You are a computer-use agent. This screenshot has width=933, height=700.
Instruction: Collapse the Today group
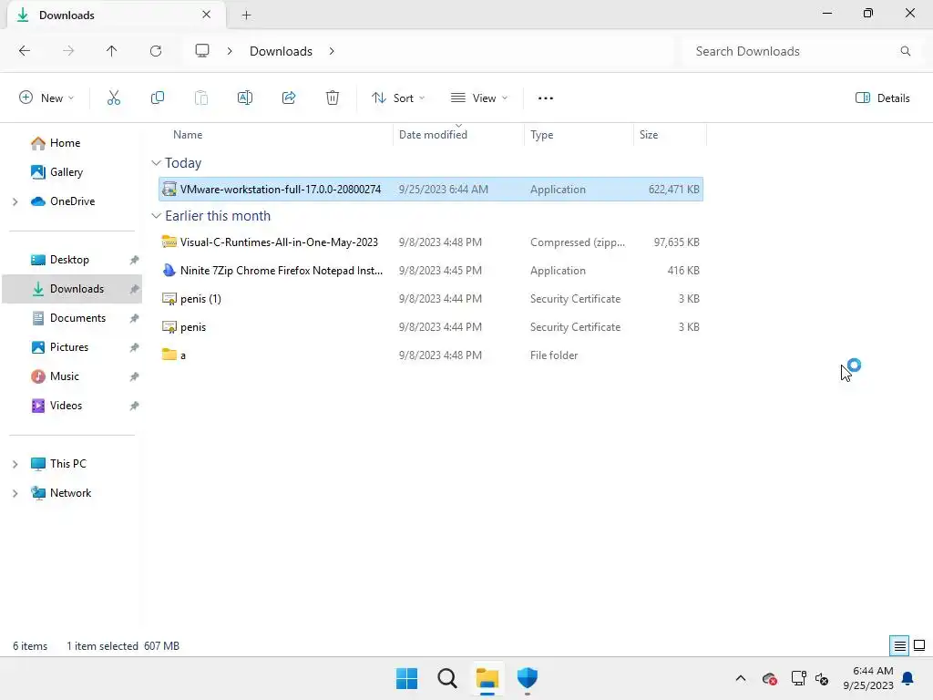[156, 162]
